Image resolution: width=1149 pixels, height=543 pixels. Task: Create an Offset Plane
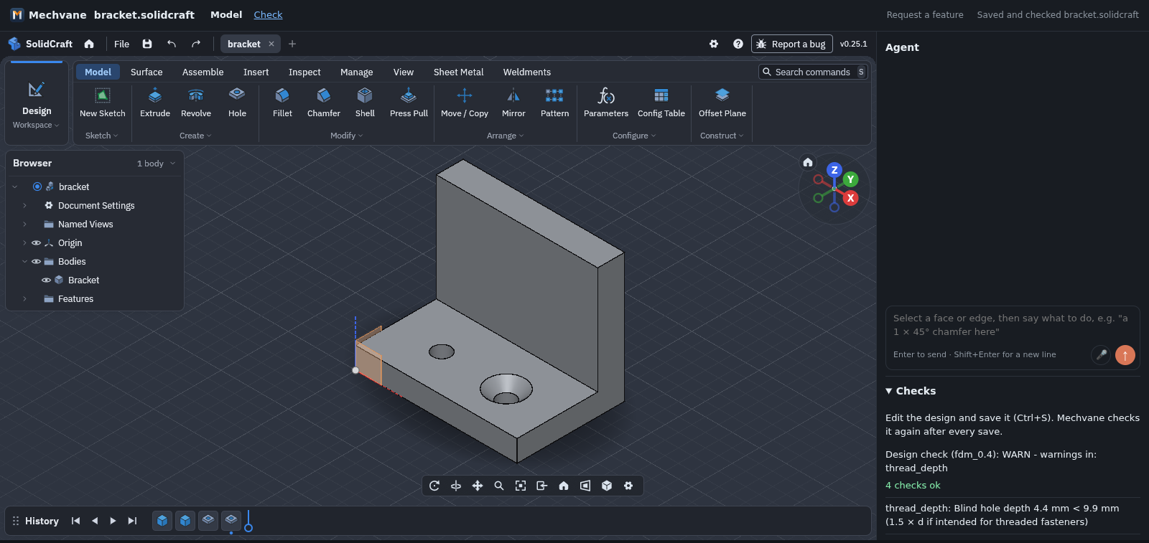(x=722, y=103)
